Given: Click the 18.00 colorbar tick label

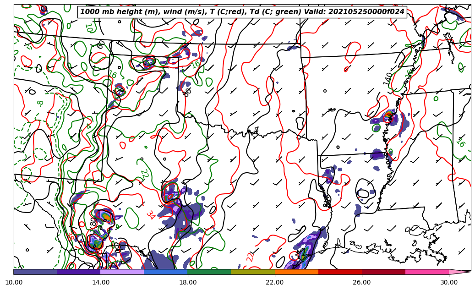Looking at the screenshot, I should coord(188,283).
